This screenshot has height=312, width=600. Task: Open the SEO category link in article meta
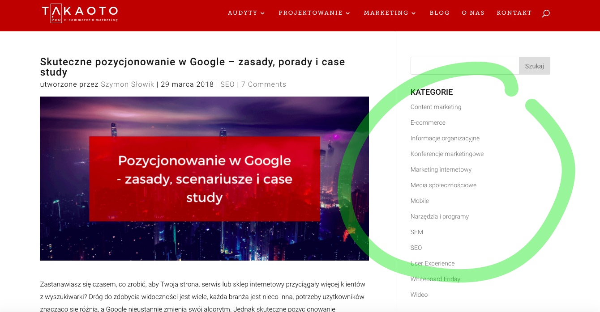[227, 84]
